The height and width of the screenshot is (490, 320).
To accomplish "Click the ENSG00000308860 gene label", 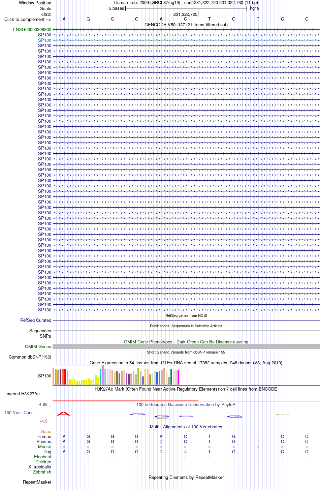I will click(32, 30).
